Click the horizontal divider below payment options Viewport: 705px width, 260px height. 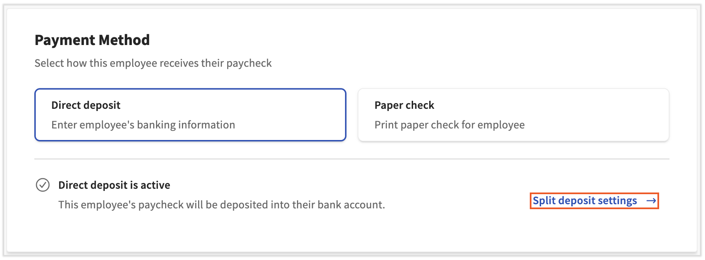(x=352, y=159)
